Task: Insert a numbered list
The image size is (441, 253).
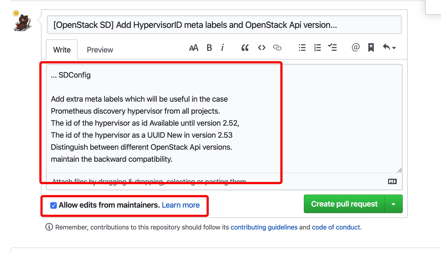Action: (x=317, y=48)
